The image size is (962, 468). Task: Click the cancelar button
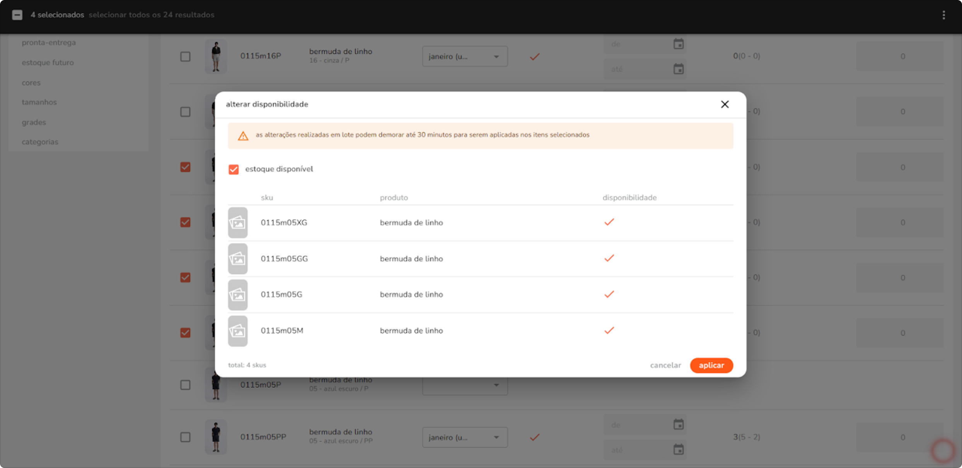[665, 365]
